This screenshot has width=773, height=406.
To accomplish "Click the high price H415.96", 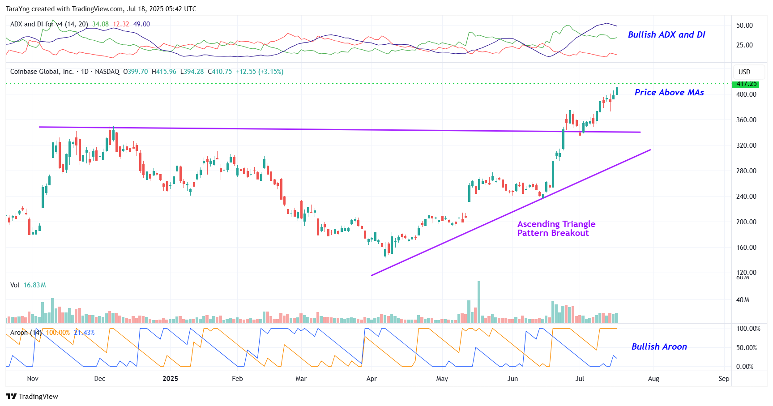I will click(x=164, y=72).
